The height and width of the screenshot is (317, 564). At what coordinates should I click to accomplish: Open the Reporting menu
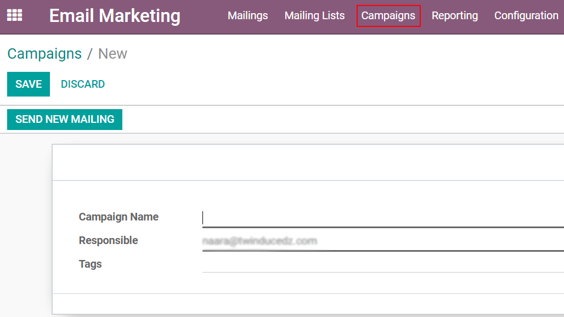tap(455, 15)
